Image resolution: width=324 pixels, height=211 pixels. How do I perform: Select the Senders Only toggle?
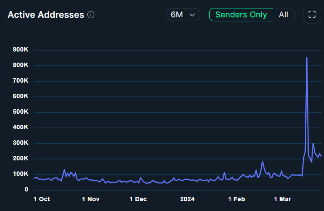coord(241,15)
